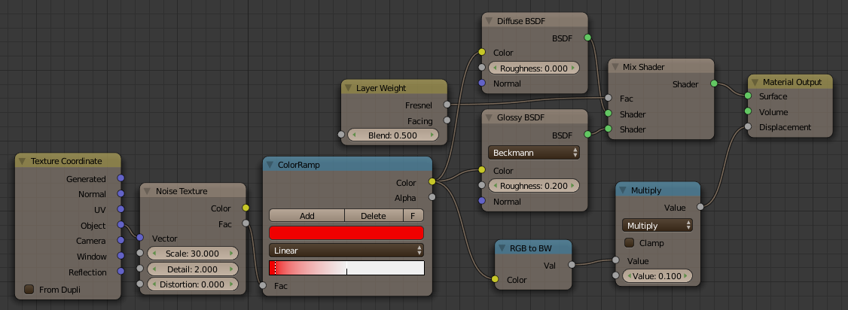Image resolution: width=848 pixels, height=310 pixels.
Task: Click the Camera output socket
Action: [x=120, y=240]
